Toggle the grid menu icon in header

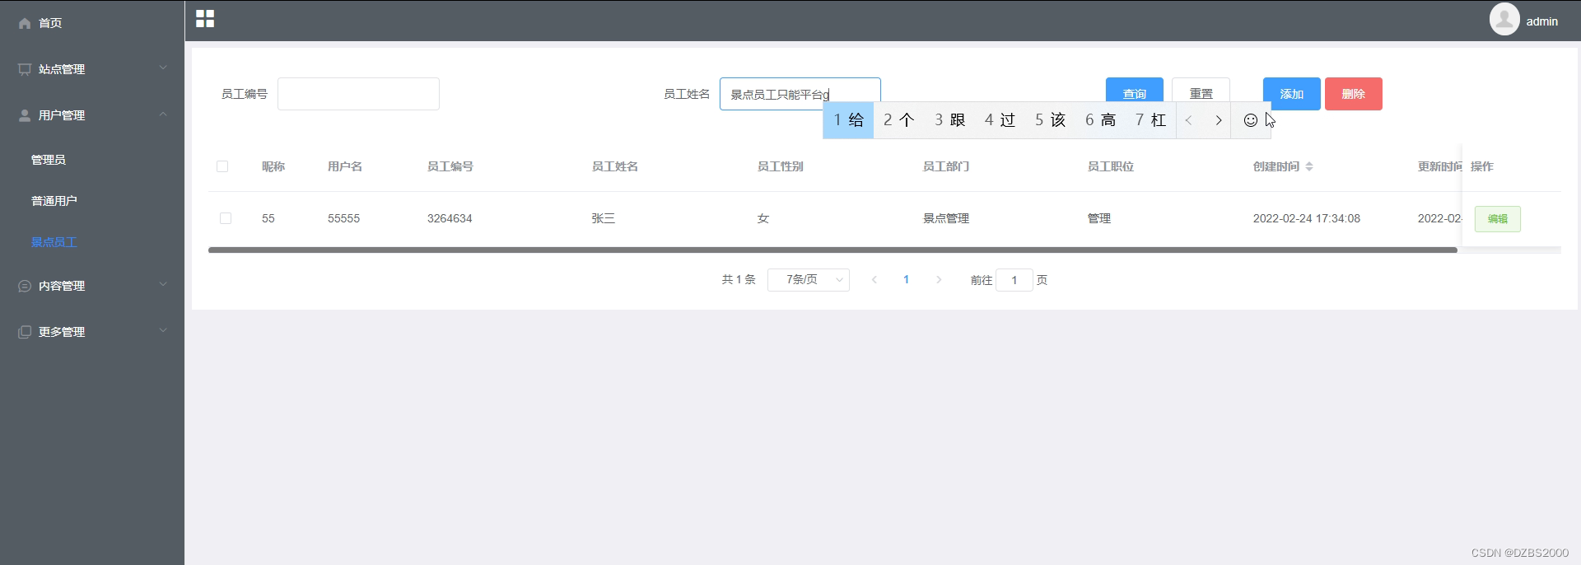(205, 19)
